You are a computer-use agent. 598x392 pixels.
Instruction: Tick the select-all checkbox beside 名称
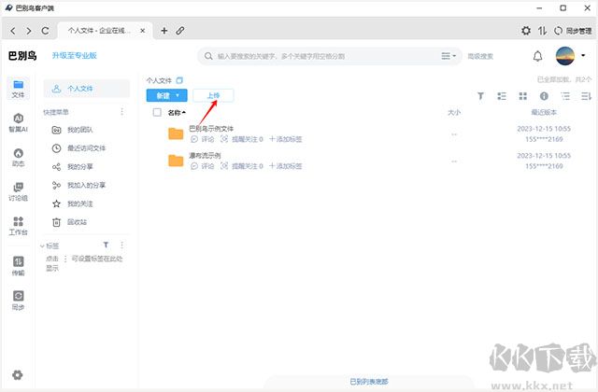pos(157,112)
